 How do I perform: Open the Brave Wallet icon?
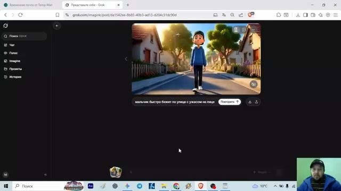[313, 15]
